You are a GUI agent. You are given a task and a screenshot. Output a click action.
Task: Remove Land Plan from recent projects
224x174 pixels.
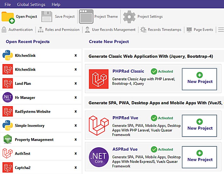(76, 84)
